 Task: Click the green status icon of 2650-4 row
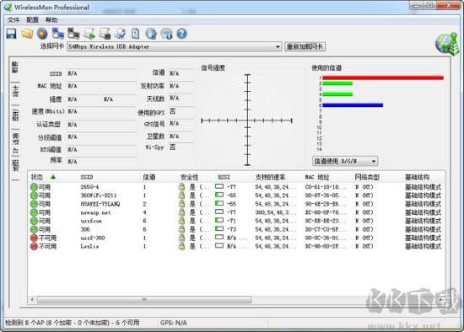point(34,187)
